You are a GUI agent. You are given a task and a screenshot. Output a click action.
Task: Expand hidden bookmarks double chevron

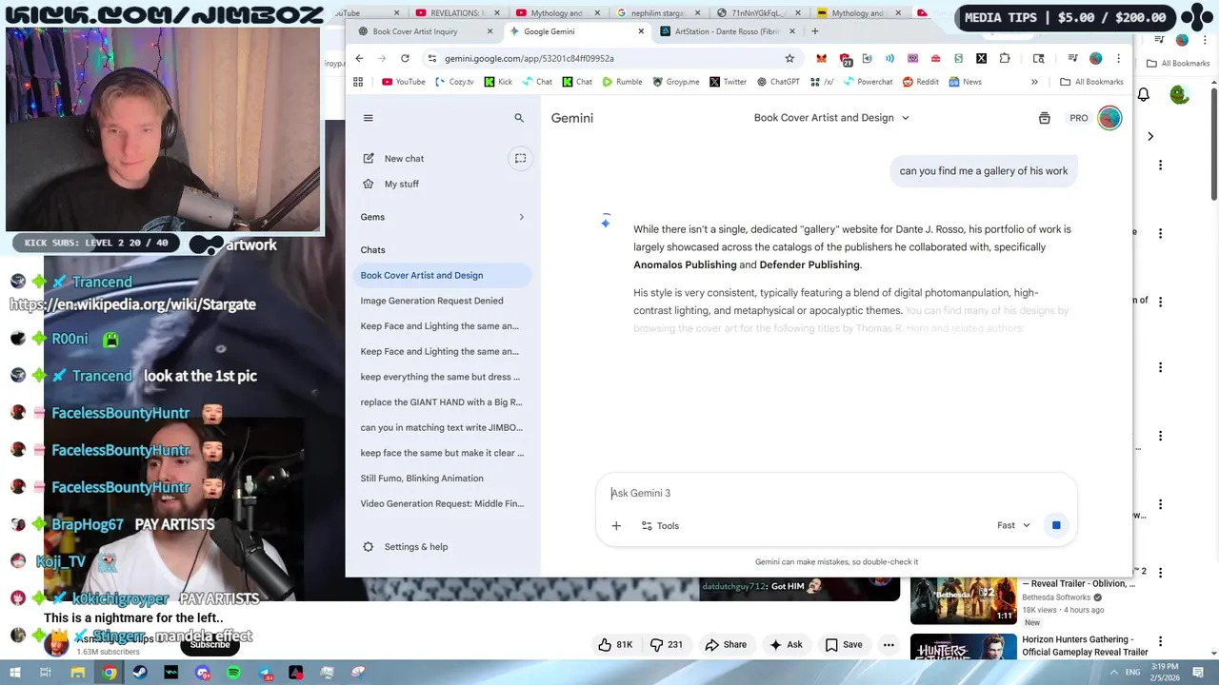click(x=1034, y=82)
